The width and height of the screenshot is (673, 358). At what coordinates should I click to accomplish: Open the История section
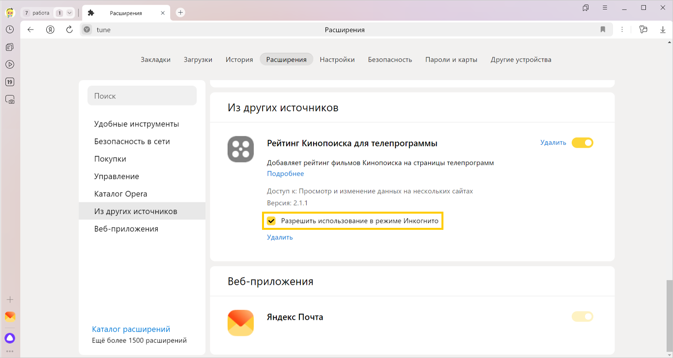coord(239,59)
